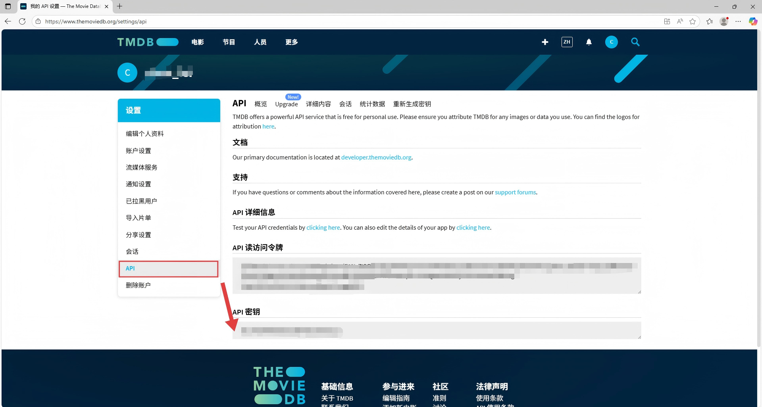The image size is (762, 407).
Task: Go back with browser back arrow
Action: 8,21
